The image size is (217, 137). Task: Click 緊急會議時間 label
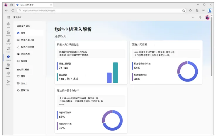[x=140, y=75]
